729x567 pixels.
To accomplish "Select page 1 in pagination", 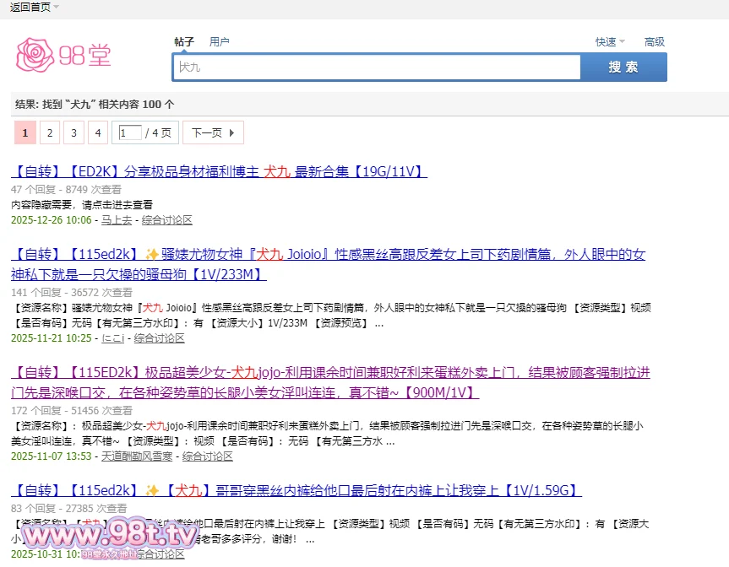I will tap(25, 132).
